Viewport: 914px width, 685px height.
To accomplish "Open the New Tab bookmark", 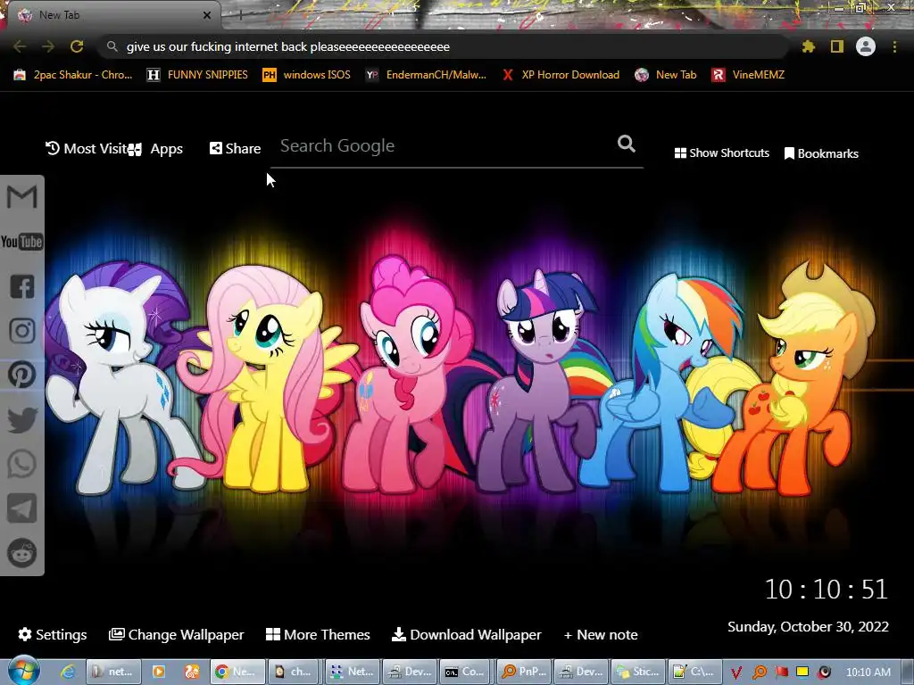I will point(666,75).
